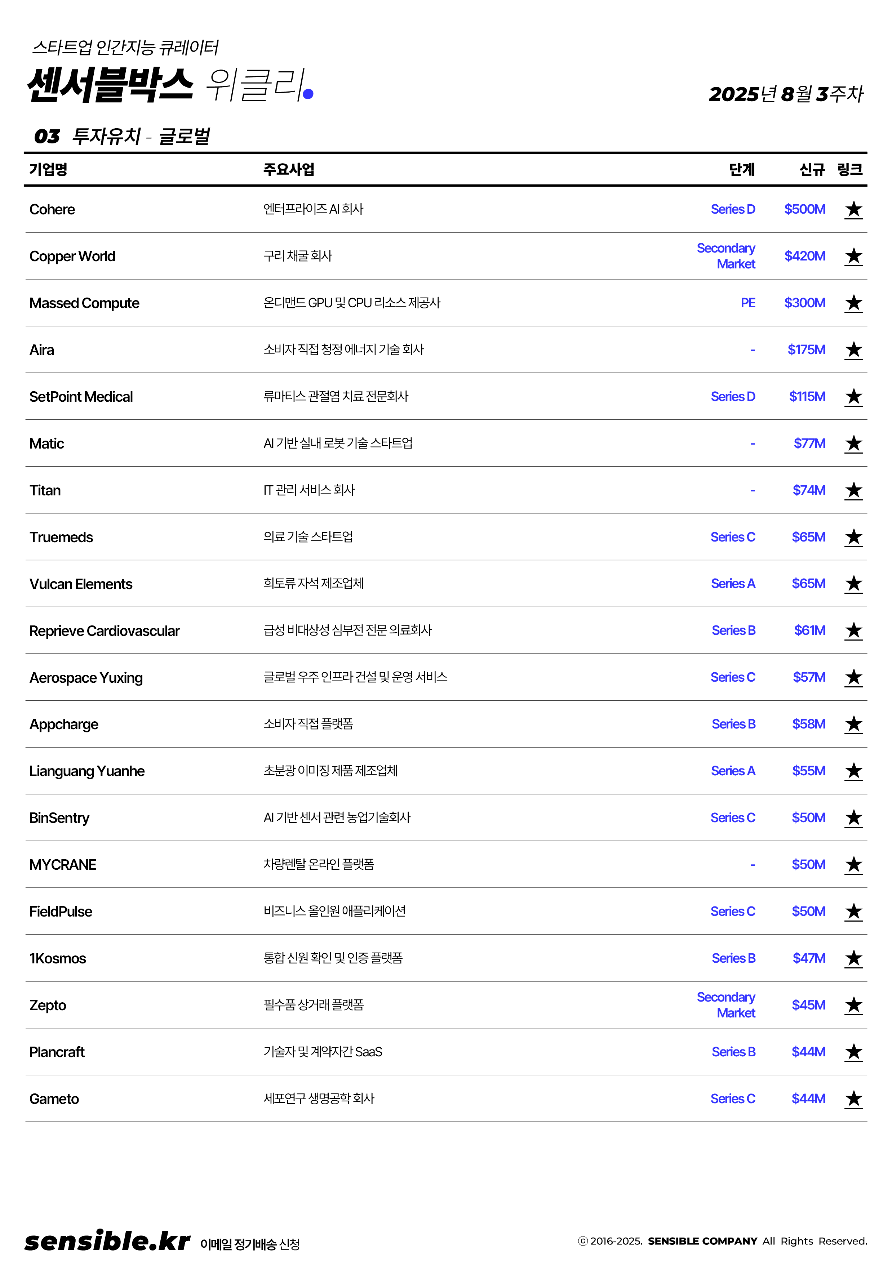Open Vulcan Elements star link icon
The width and height of the screenshot is (892, 1288).
[853, 584]
